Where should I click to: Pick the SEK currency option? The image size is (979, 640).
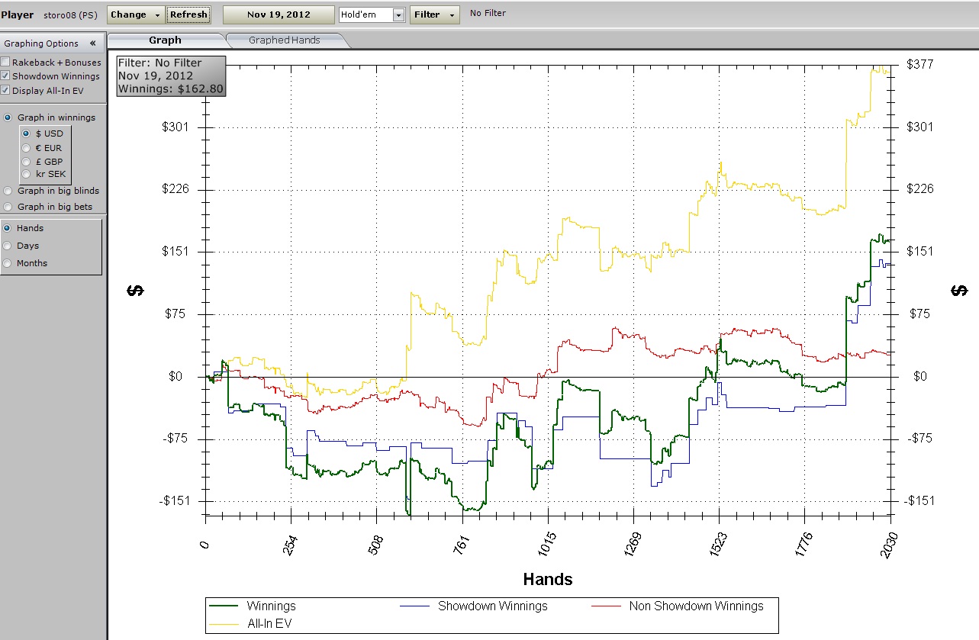click(27, 174)
